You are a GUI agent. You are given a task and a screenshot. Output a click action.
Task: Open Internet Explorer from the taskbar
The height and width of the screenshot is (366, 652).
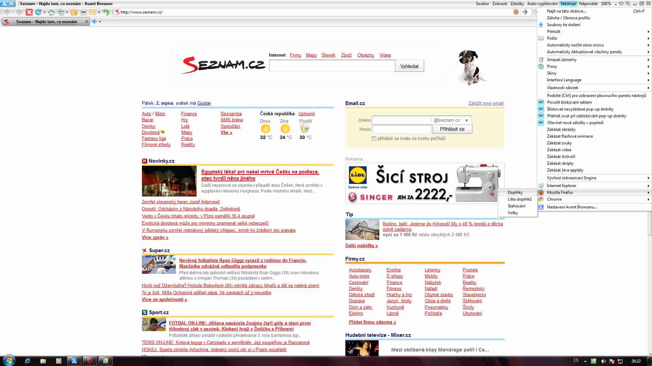(28, 361)
